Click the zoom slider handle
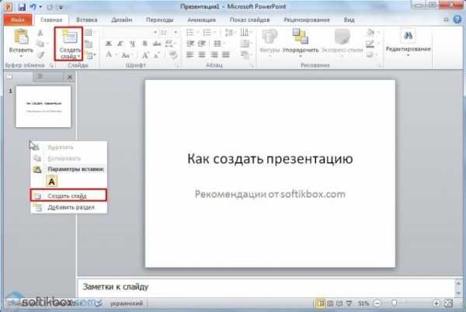The width and height of the screenshot is (466, 312). click(x=394, y=303)
